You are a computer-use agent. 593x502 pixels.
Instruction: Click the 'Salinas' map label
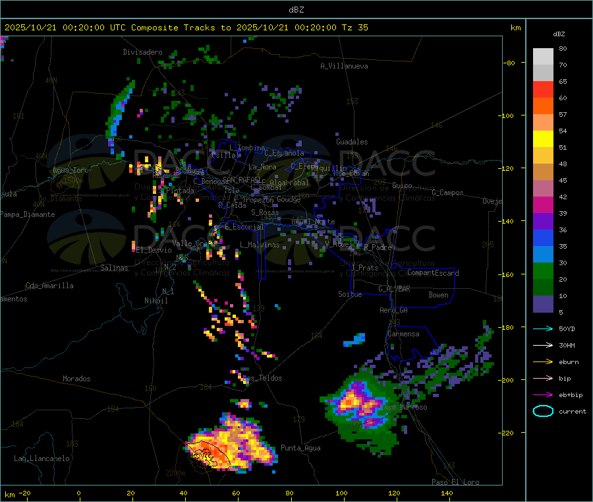click(x=114, y=268)
